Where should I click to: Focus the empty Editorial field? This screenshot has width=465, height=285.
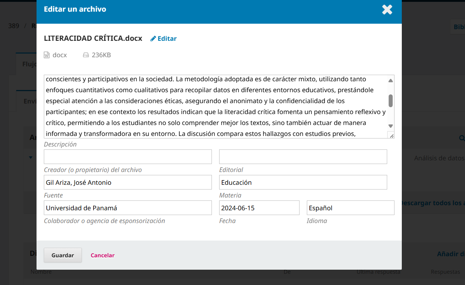303,157
